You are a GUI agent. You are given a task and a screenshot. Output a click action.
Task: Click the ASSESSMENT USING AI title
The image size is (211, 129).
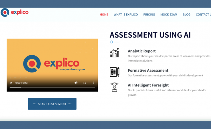coord(150,35)
